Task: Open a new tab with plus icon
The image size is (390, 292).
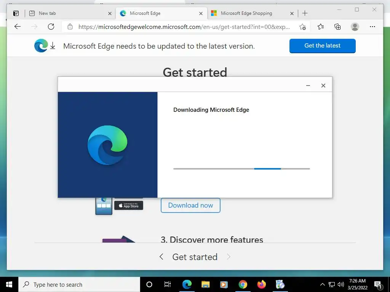Action: click(305, 13)
